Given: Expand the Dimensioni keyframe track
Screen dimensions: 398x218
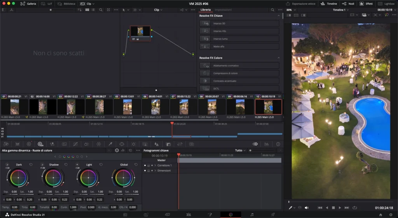Looking at the screenshot, I should coord(155,171).
